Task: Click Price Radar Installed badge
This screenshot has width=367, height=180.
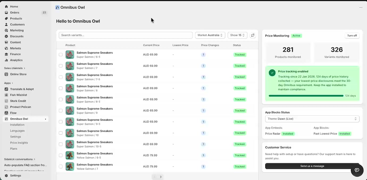Action: [288, 134]
